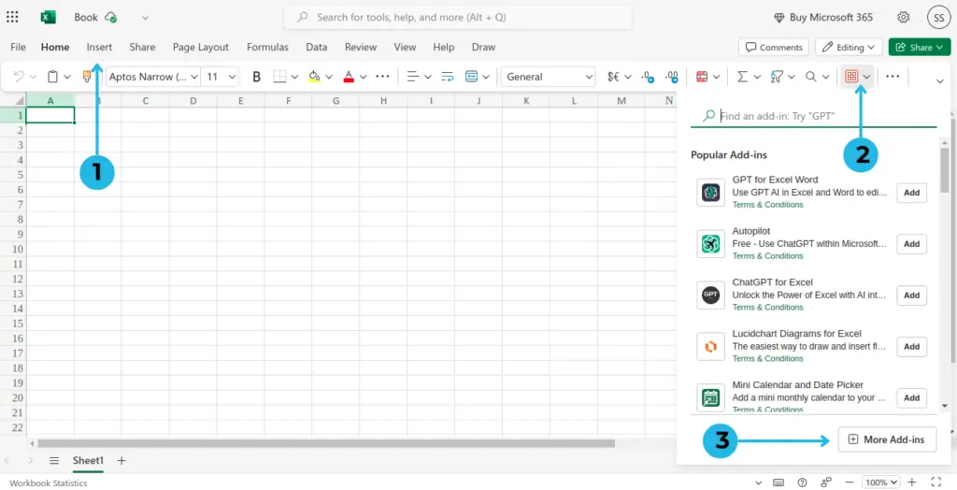The image size is (957, 490).
Task: Open the all sheets list icon
Action: click(54, 461)
